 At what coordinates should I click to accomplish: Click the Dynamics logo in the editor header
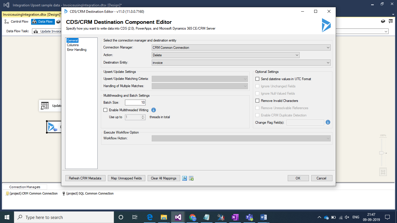[326, 25]
